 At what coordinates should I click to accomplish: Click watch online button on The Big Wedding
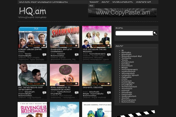(101, 46)
